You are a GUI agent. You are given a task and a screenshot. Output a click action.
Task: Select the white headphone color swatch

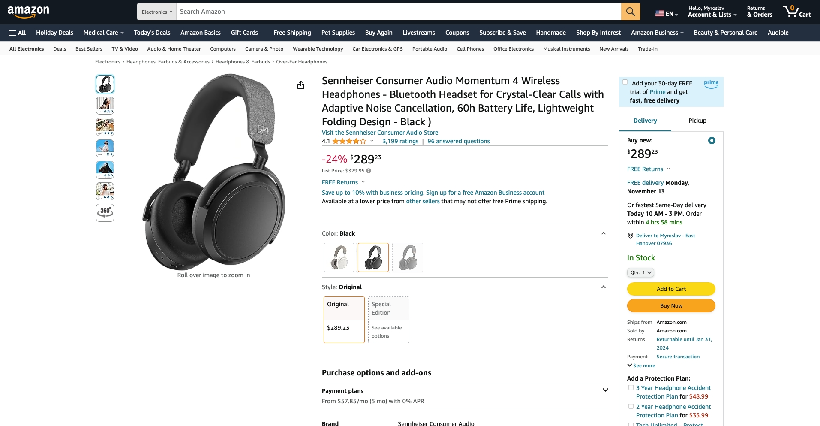[339, 257]
